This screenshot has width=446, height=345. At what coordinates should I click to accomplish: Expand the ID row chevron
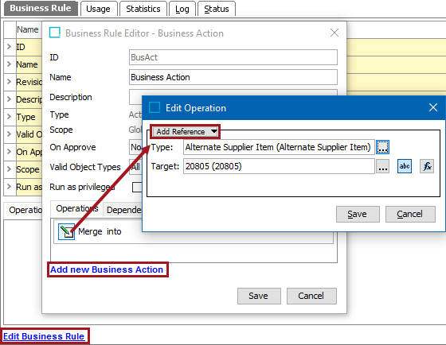point(9,47)
